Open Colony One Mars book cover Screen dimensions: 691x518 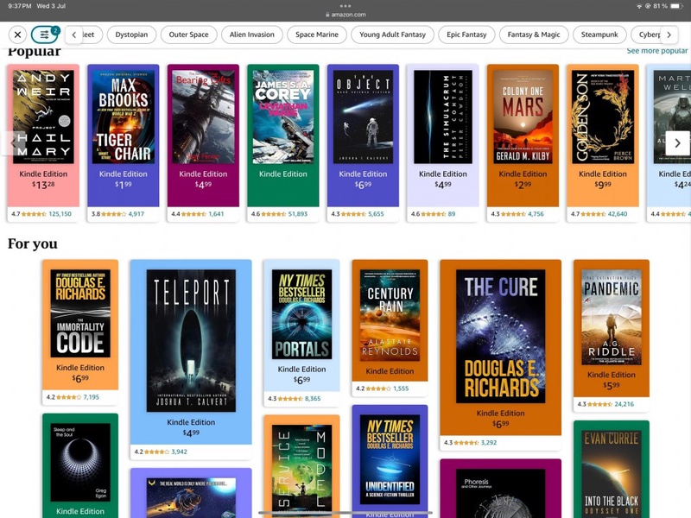click(x=523, y=117)
